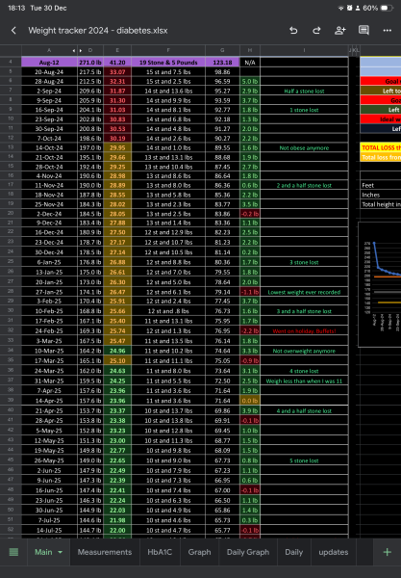Expand hidden columns arrows beside column A

point(77,50)
